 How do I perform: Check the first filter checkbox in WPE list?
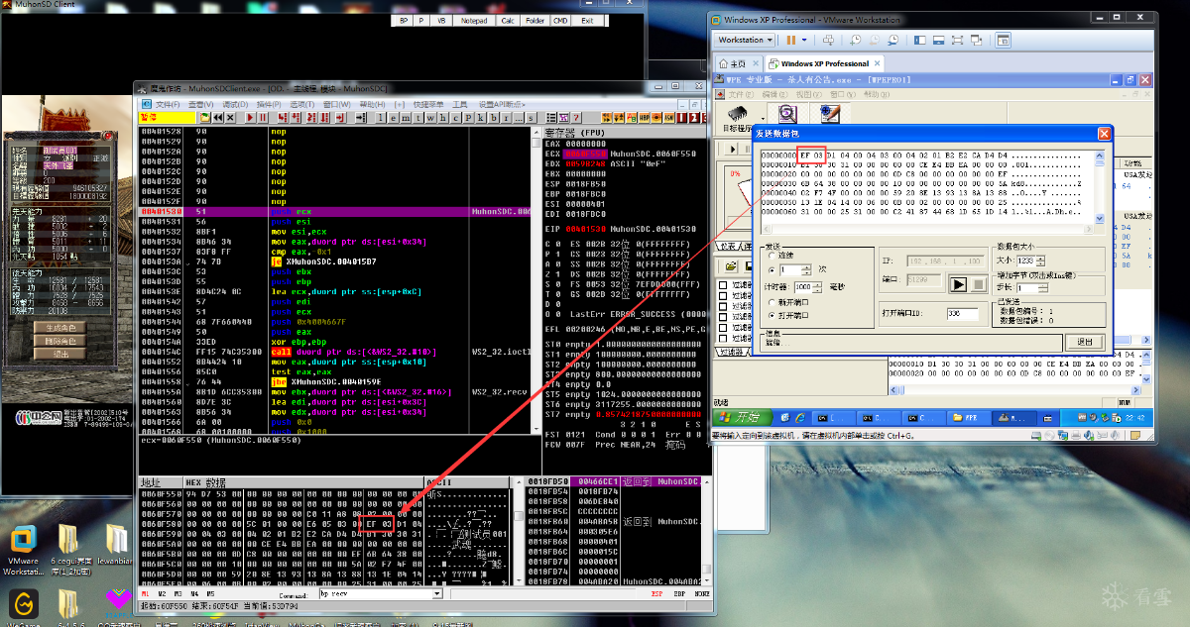724,286
